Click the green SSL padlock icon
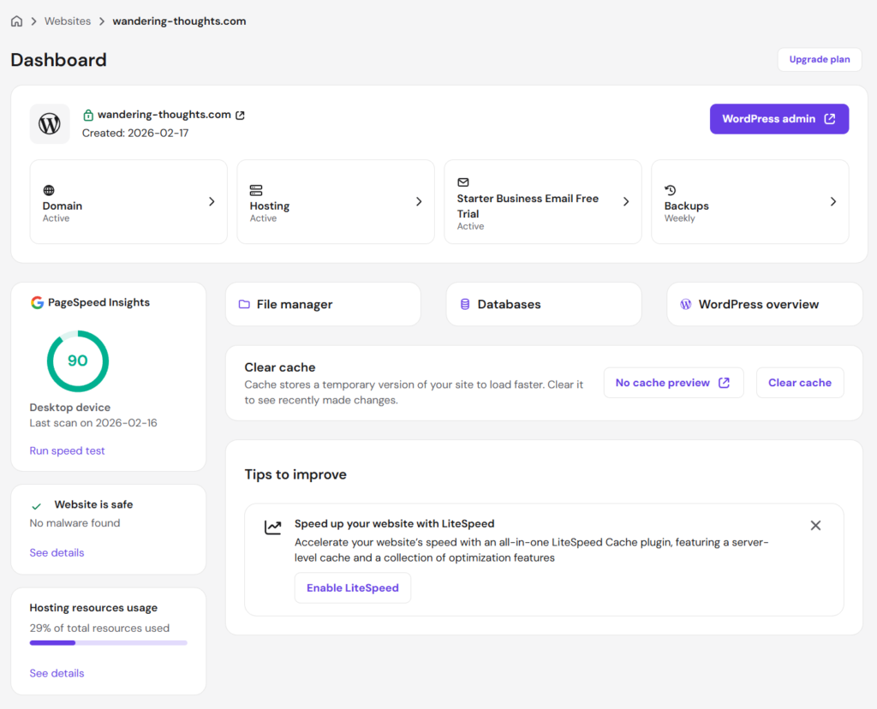 pos(88,116)
